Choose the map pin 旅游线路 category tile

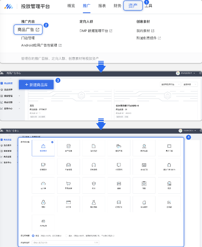click(x=144, y=148)
